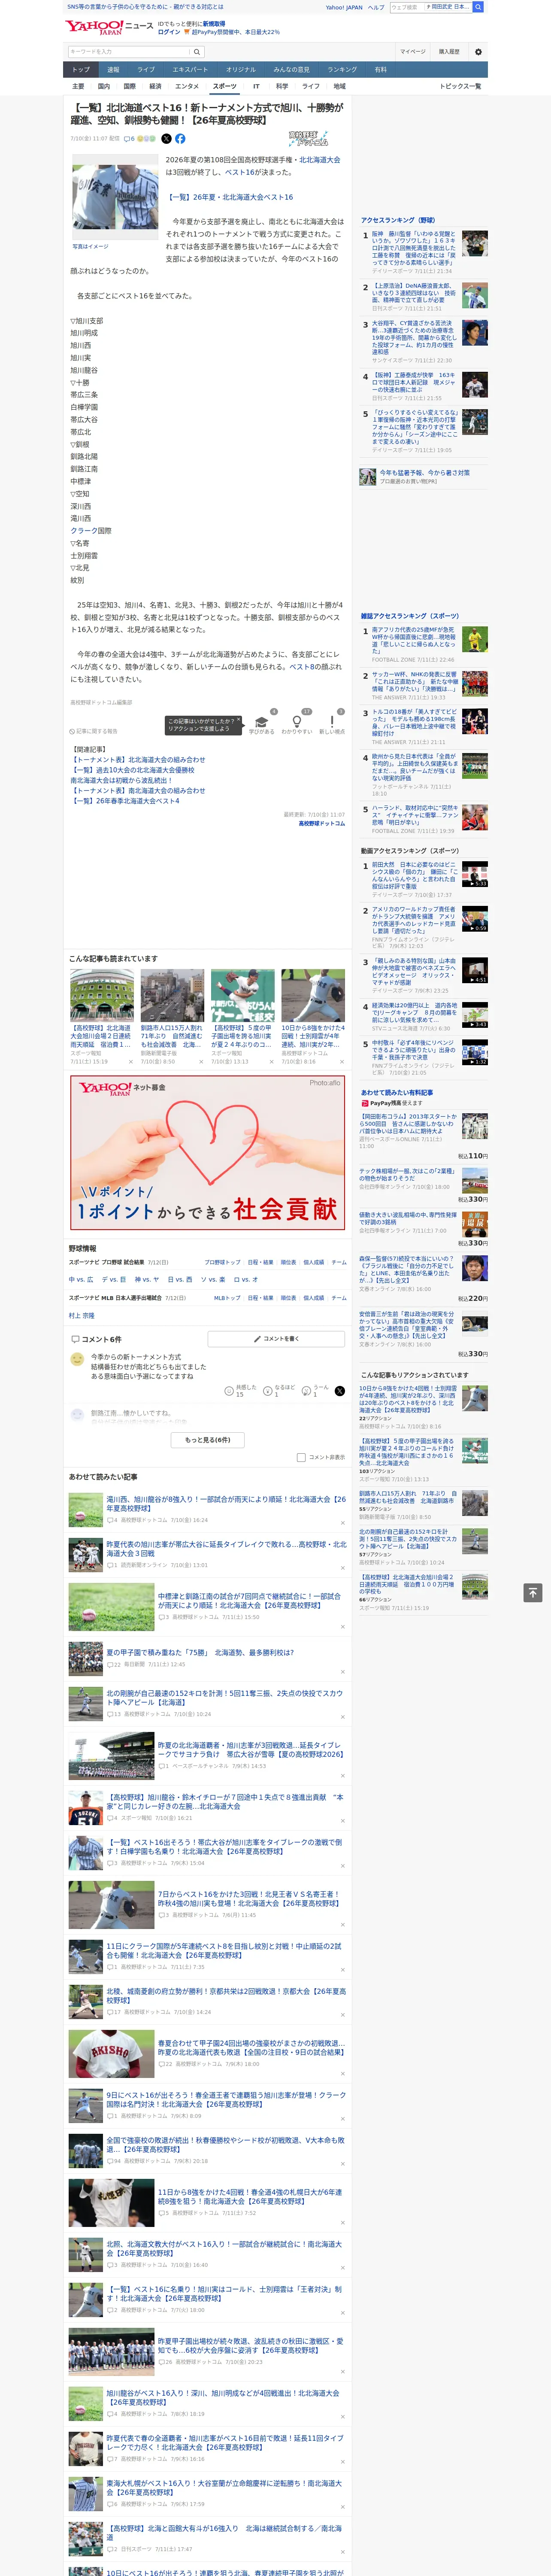Open the 中 vs. 広 game link
The image size is (551, 2576).
tap(81, 1280)
